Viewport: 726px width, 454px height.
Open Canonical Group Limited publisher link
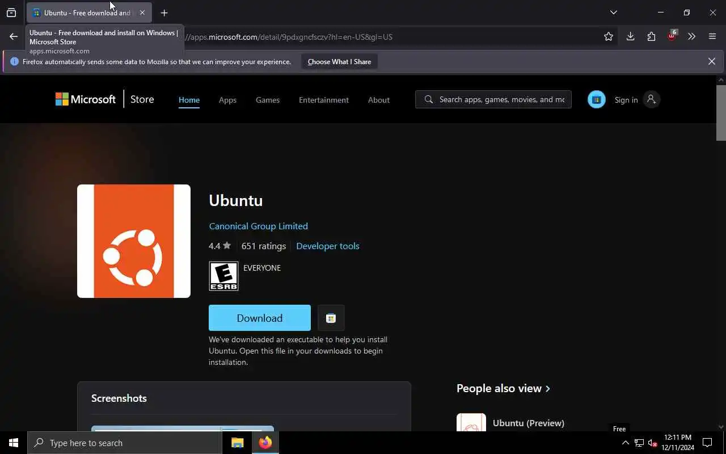point(259,226)
